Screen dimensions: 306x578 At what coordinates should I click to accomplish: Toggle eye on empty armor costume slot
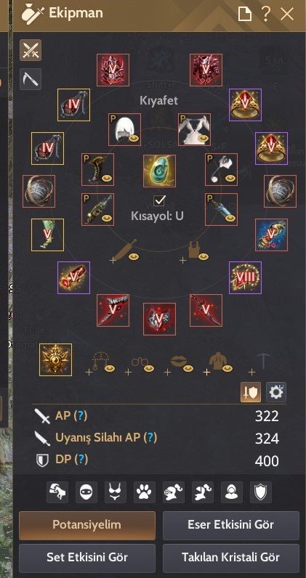point(204,256)
